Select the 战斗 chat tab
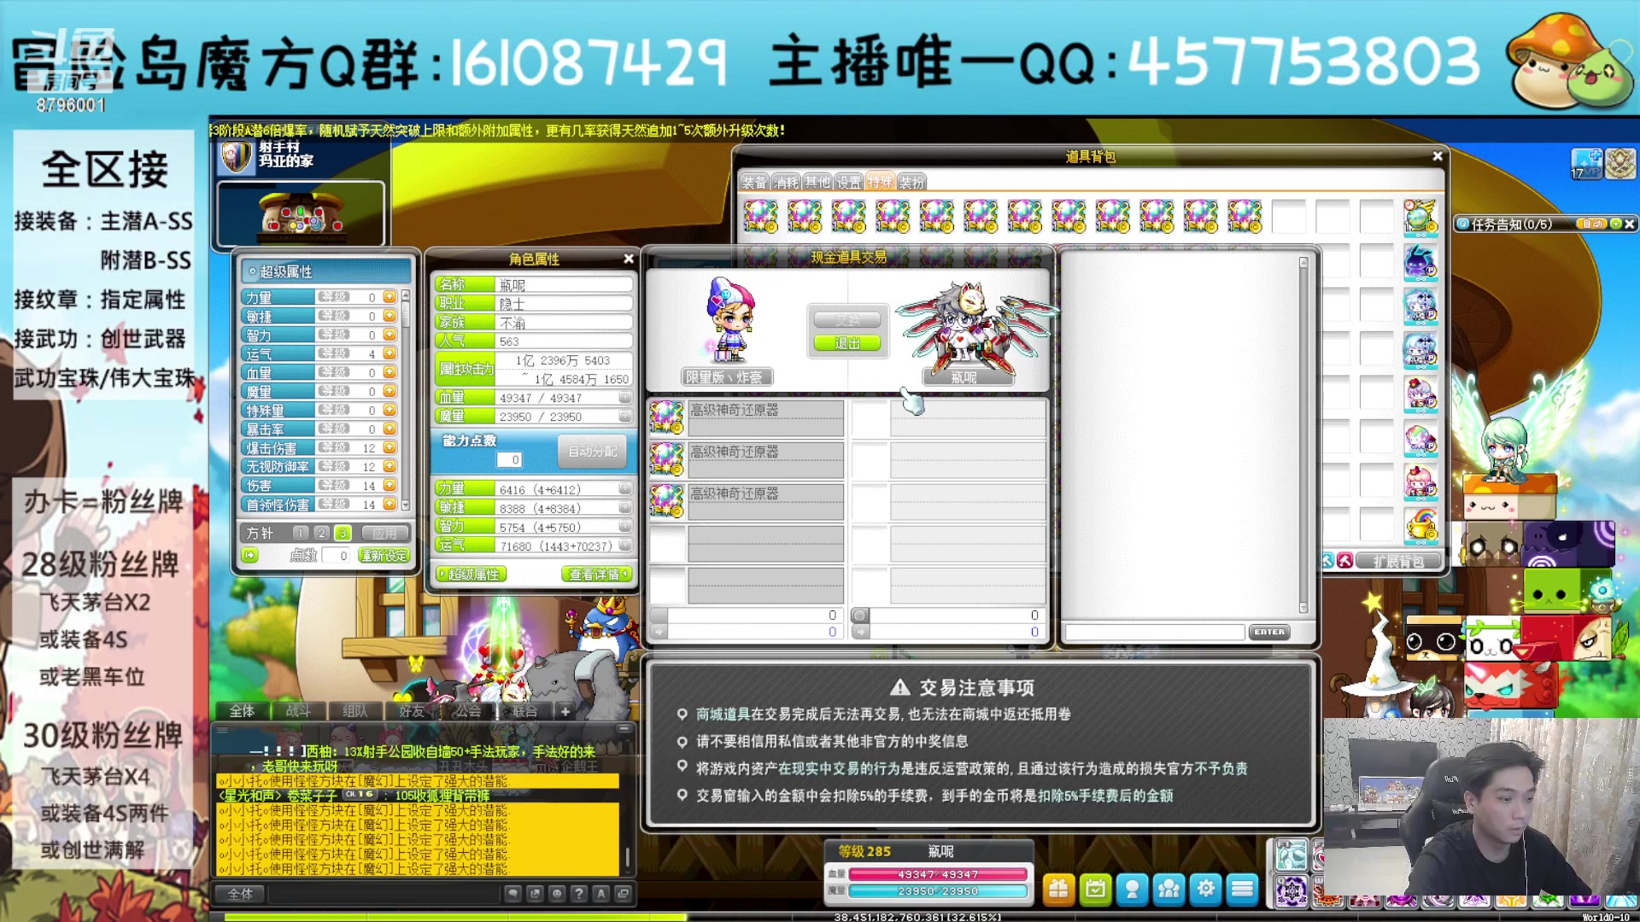 point(298,710)
